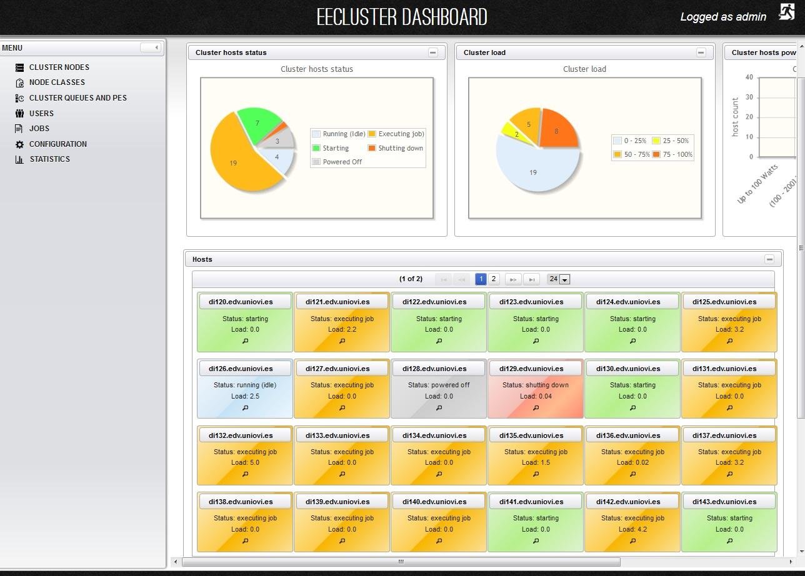Click the logout icon at top right
The width and height of the screenshot is (805, 576).
786,11
